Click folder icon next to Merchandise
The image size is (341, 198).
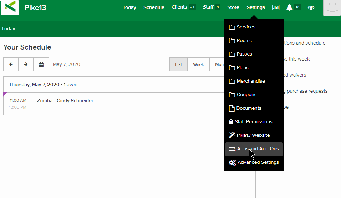click(x=232, y=81)
